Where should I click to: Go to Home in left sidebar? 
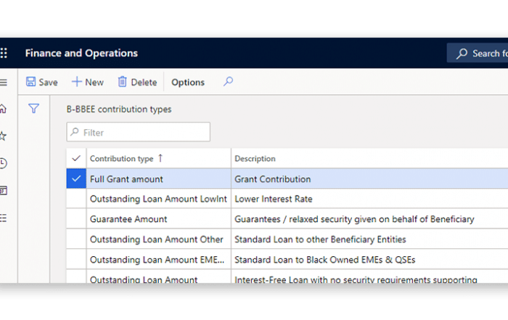4,109
